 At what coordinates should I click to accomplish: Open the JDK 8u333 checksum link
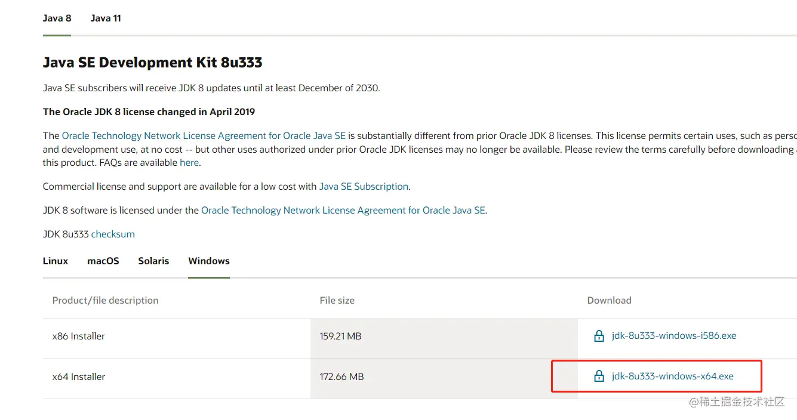click(113, 234)
